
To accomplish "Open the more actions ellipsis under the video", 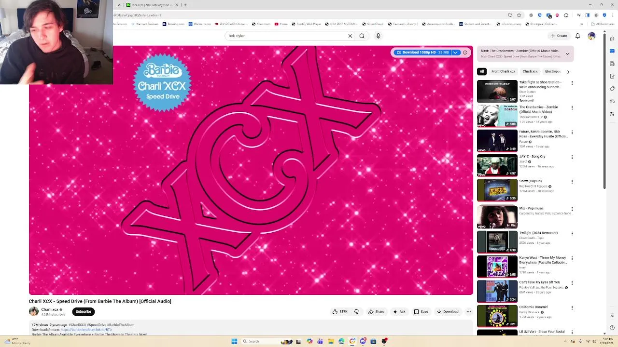I will point(468,312).
